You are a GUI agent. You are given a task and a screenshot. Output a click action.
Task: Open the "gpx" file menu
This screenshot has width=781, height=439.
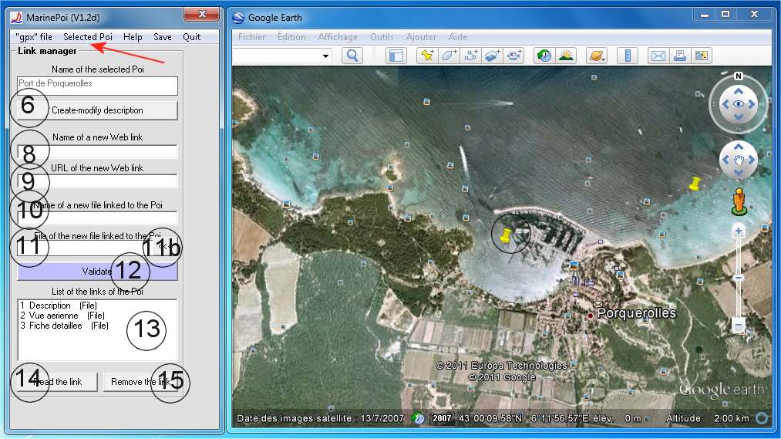[34, 37]
